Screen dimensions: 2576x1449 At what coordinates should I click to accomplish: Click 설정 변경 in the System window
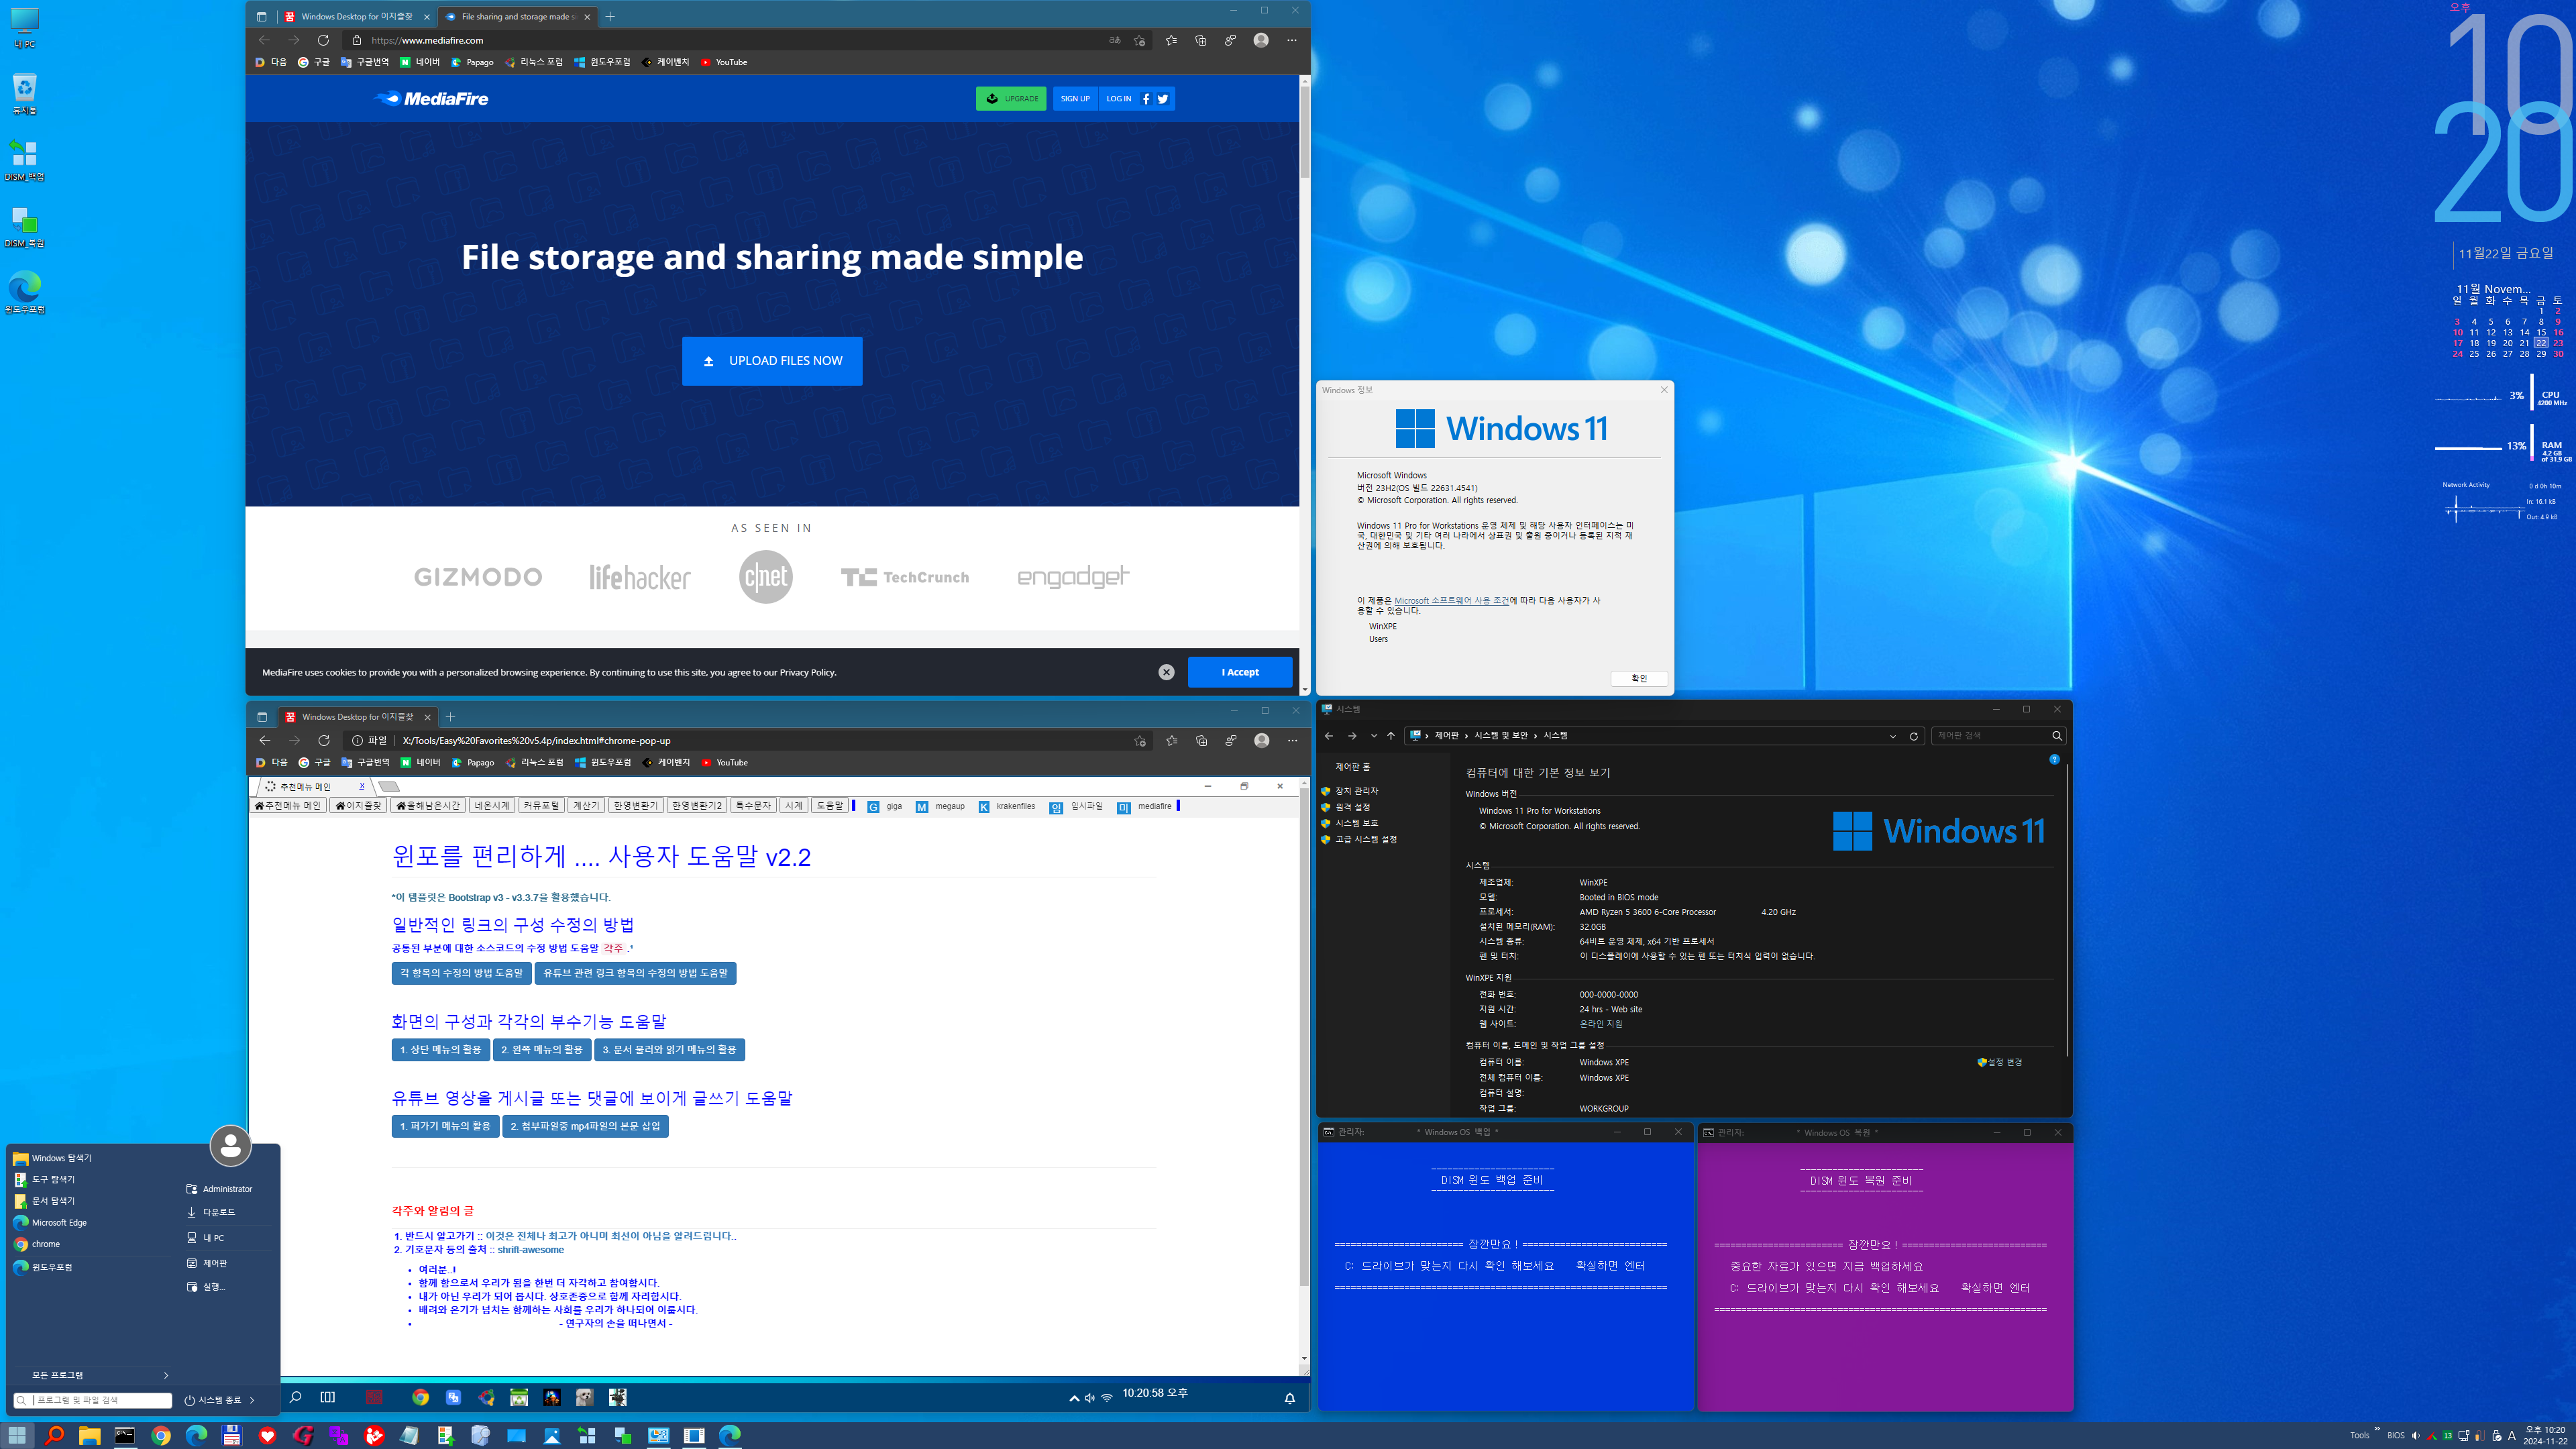coord(2000,1062)
